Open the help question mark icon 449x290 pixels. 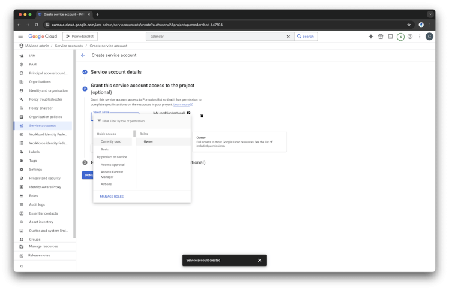tap(410, 37)
